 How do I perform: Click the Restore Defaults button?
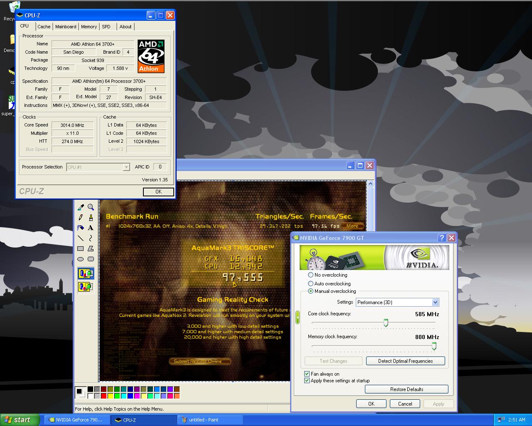(x=406, y=389)
